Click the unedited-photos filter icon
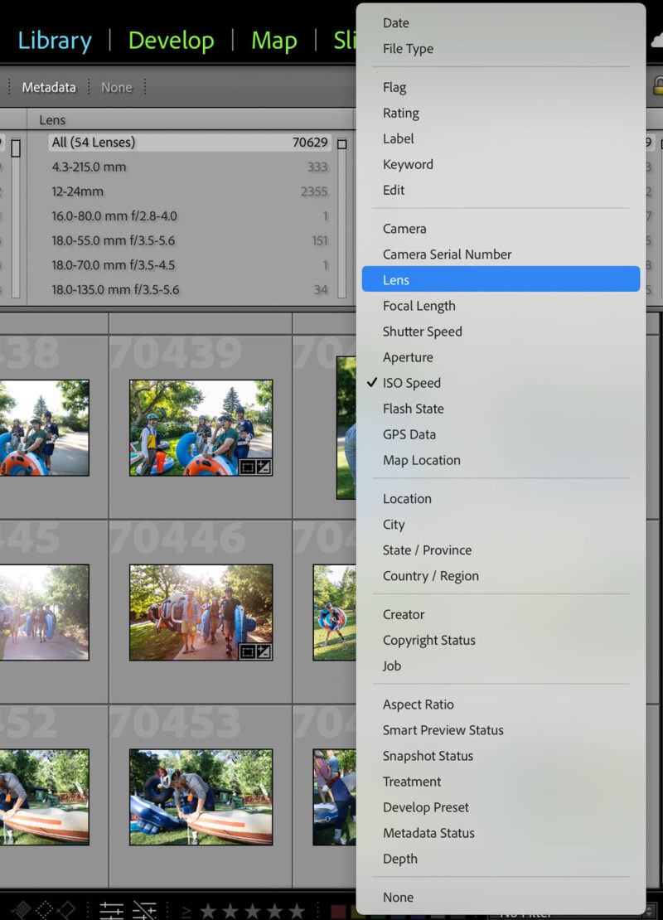Viewport: 663px width, 920px height. pos(144,910)
